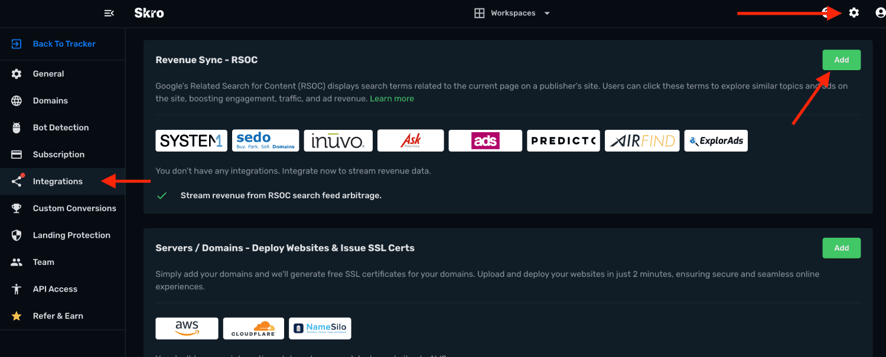The height and width of the screenshot is (357, 886).
Task: Add a Servers / Domains integration
Action: pyautogui.click(x=842, y=248)
